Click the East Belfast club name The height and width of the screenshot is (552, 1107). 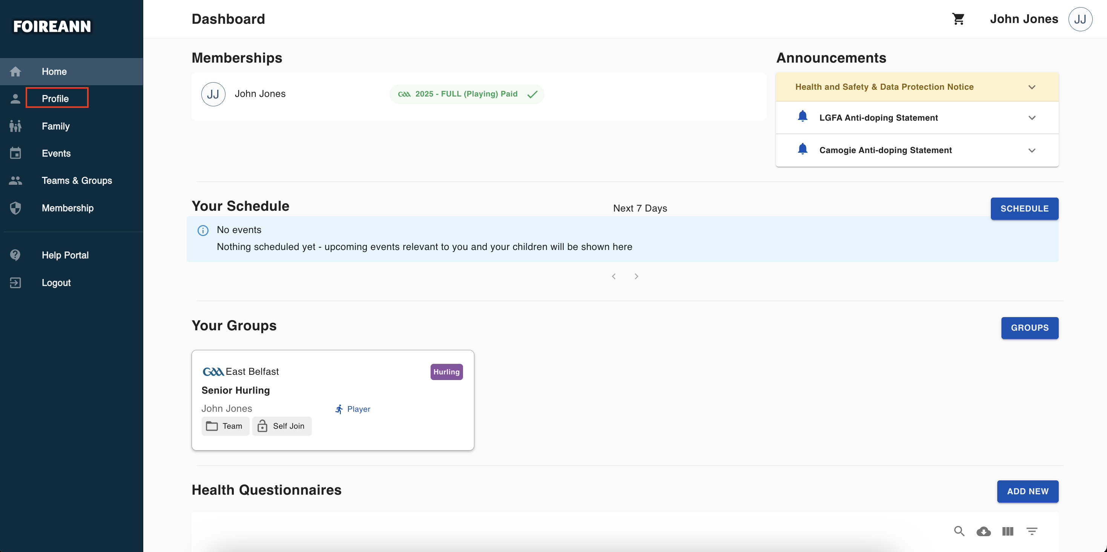[x=252, y=371]
